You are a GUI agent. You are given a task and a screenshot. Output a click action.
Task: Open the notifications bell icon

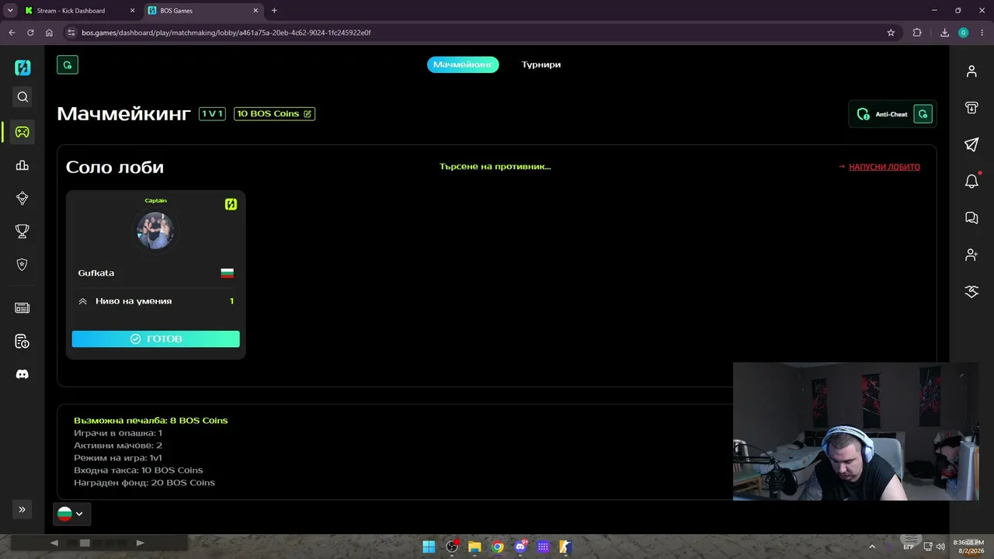(x=971, y=182)
